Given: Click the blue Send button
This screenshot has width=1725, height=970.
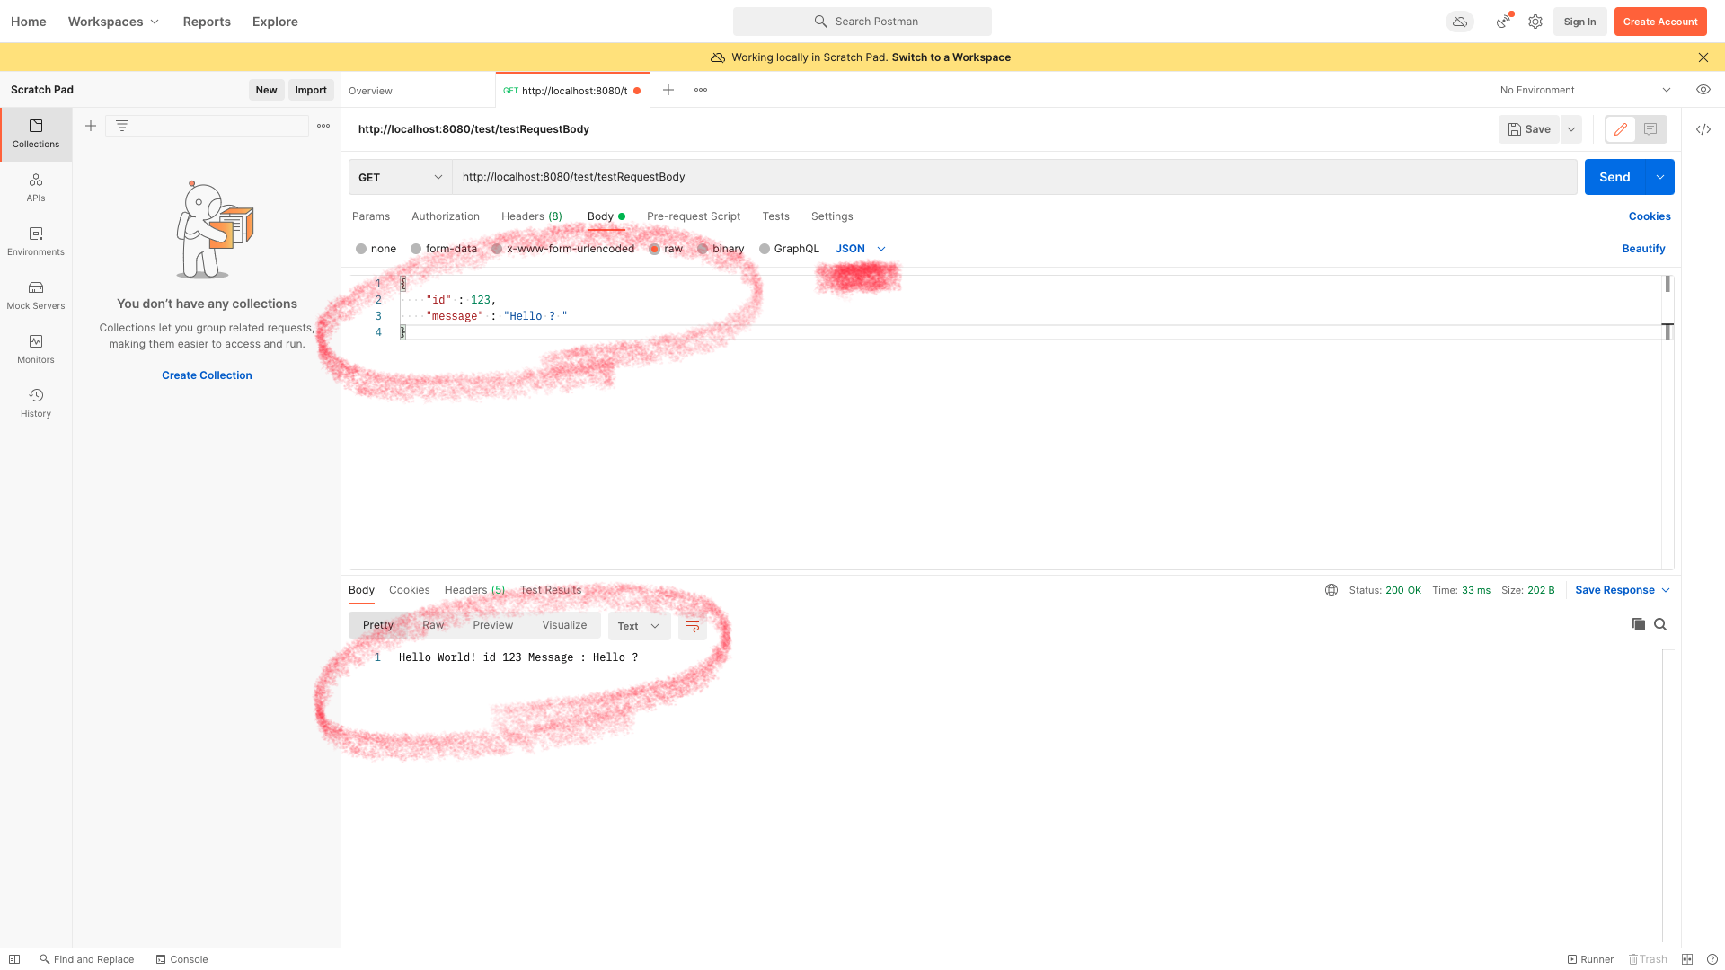Looking at the screenshot, I should pos(1614,177).
